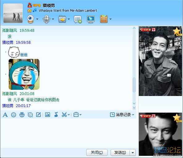The height and width of the screenshot is (158, 183).
Task: Click the contact's beach avatar photo
Action: pos(13,13)
